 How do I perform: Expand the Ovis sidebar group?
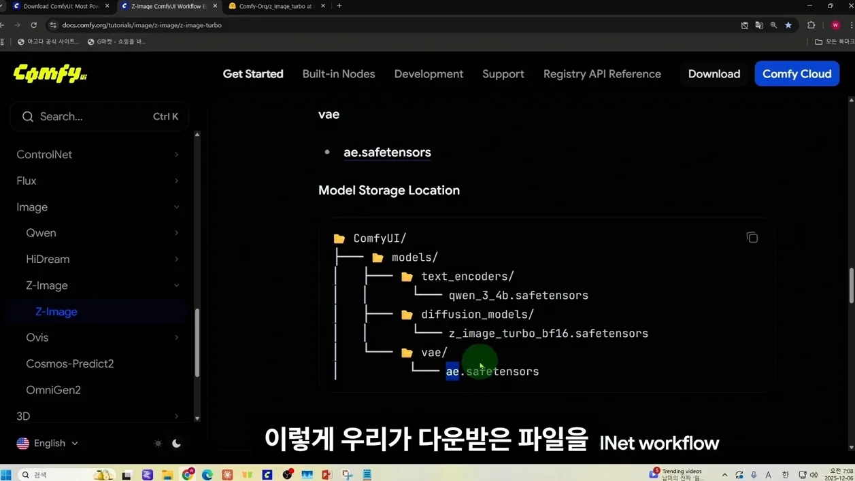pyautogui.click(x=102, y=337)
